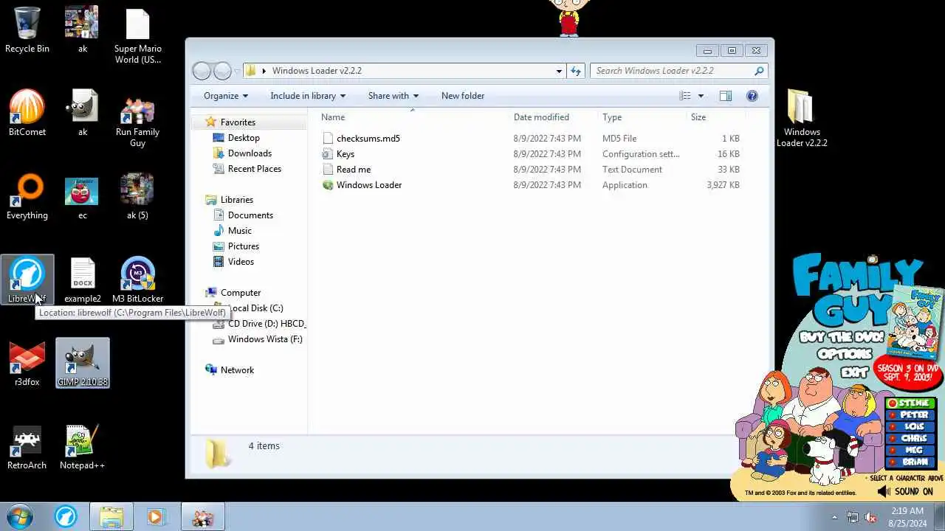Screen dimensions: 945x531
Task: Select the checksums.md5 file
Action: coord(368,139)
